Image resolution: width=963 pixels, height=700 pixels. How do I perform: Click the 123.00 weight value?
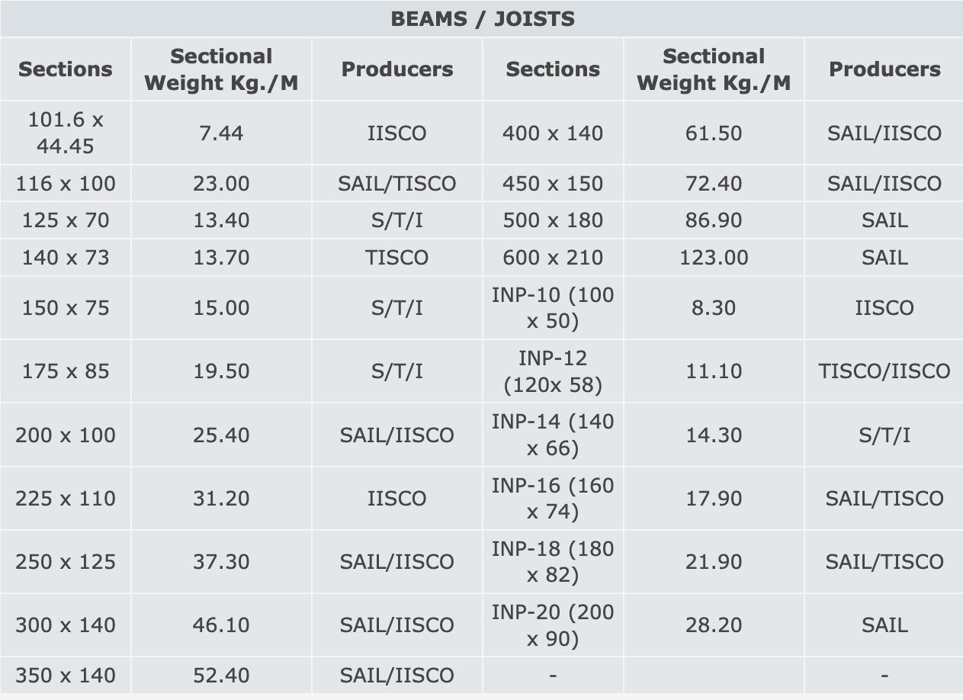point(714,258)
